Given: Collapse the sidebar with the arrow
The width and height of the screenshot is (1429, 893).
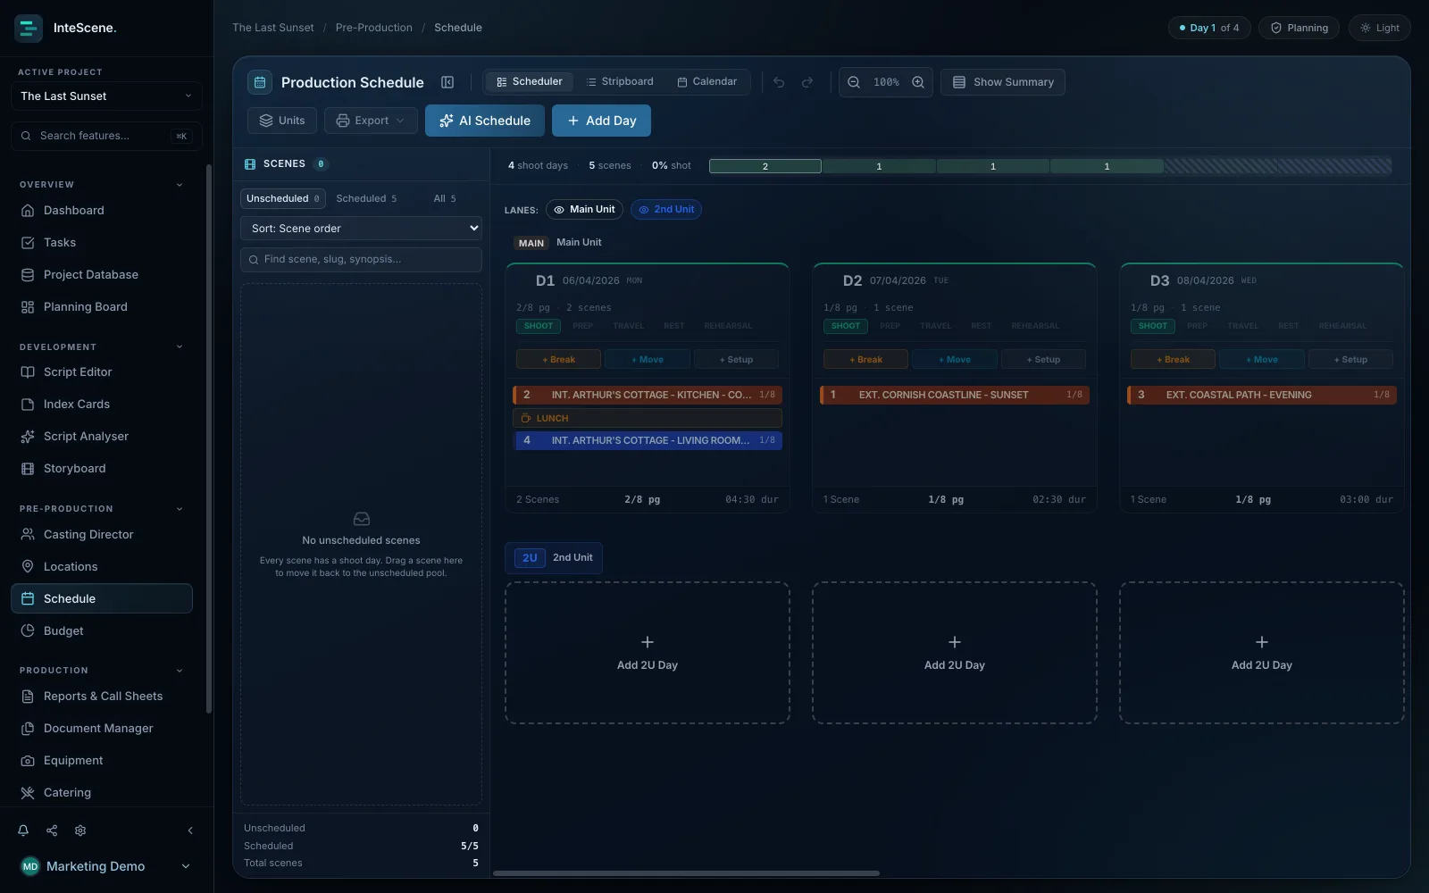Looking at the screenshot, I should [x=190, y=830].
